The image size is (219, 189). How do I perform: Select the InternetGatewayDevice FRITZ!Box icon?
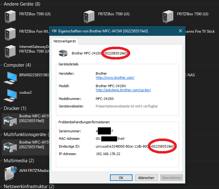point(10,51)
